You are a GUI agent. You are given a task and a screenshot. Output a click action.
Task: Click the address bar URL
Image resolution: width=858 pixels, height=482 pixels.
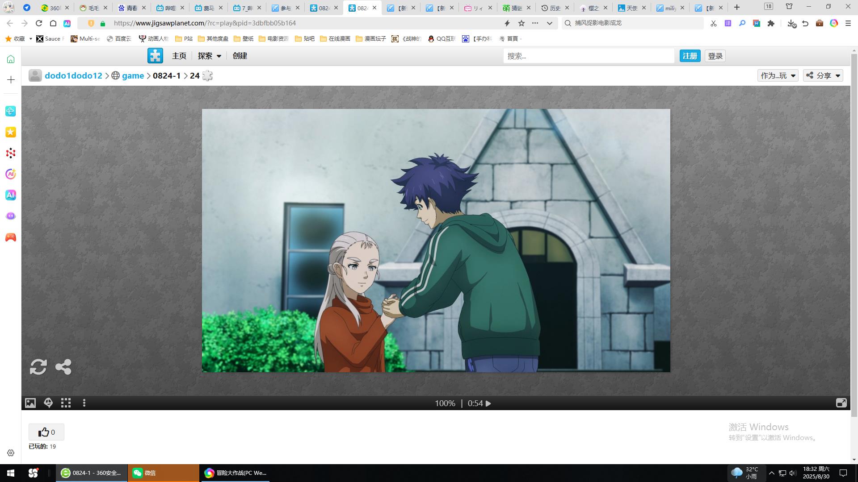click(205, 23)
